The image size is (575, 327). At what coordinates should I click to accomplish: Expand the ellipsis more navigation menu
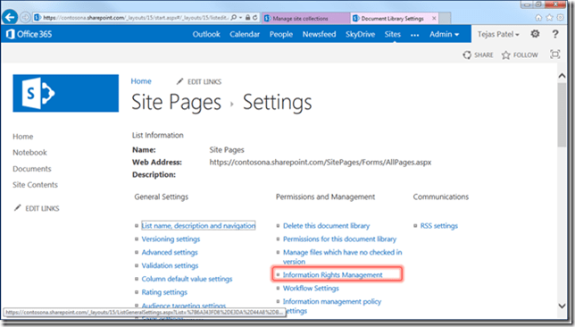click(x=415, y=35)
